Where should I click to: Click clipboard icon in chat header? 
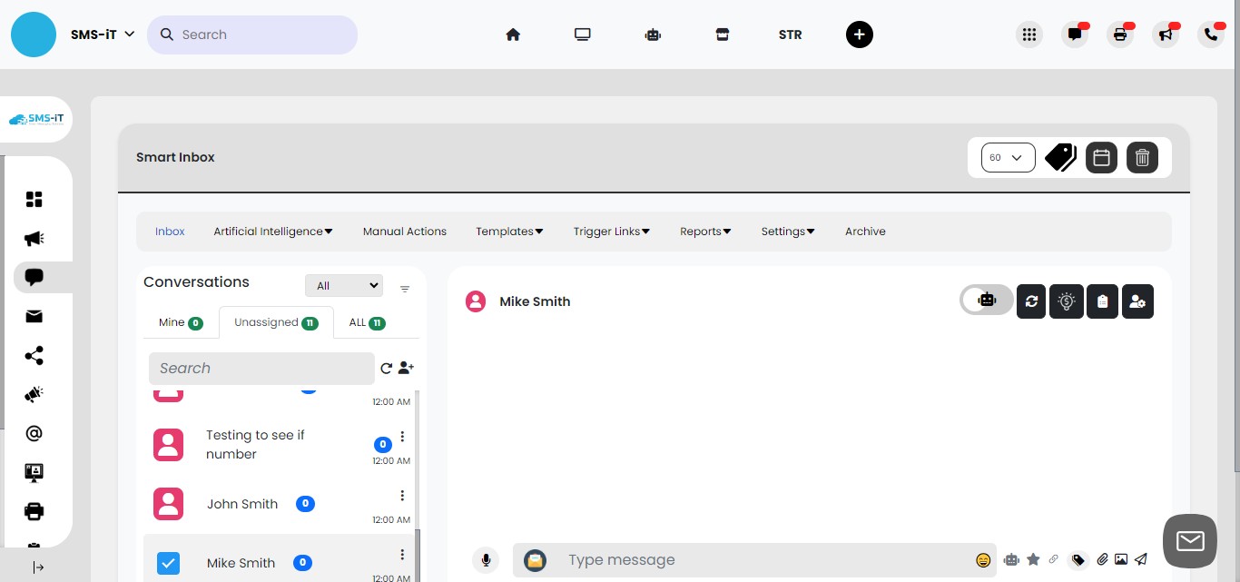pos(1102,301)
